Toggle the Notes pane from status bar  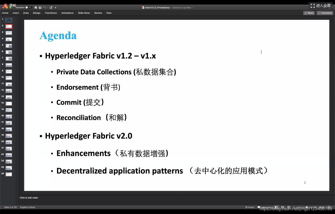(x=250, y=207)
